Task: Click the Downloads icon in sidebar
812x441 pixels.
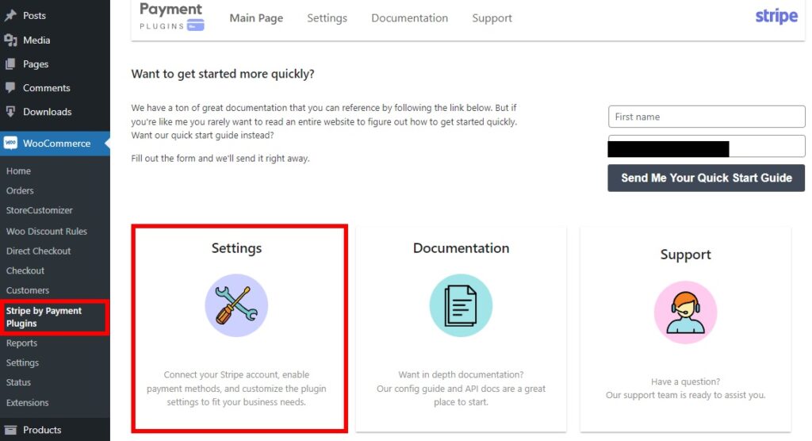Action: (x=10, y=111)
